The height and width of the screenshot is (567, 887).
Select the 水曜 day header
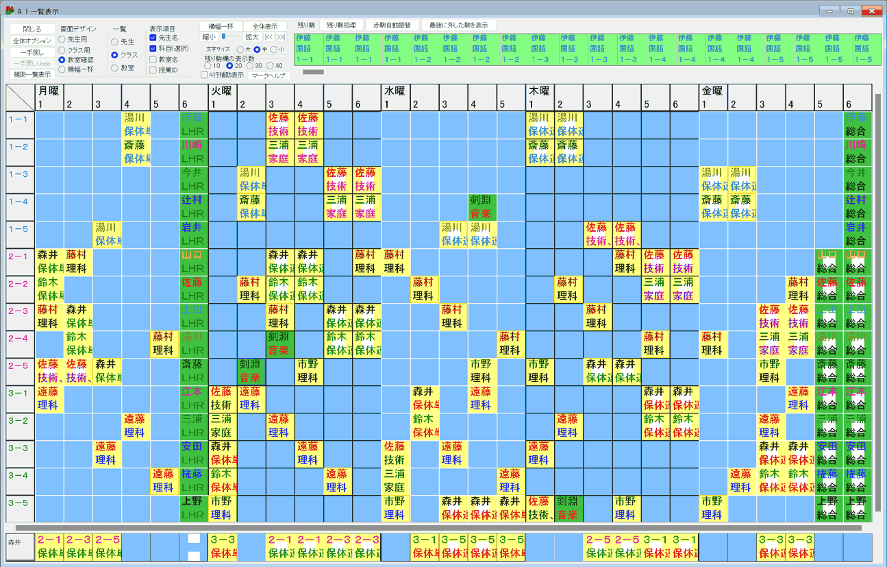[x=395, y=91]
